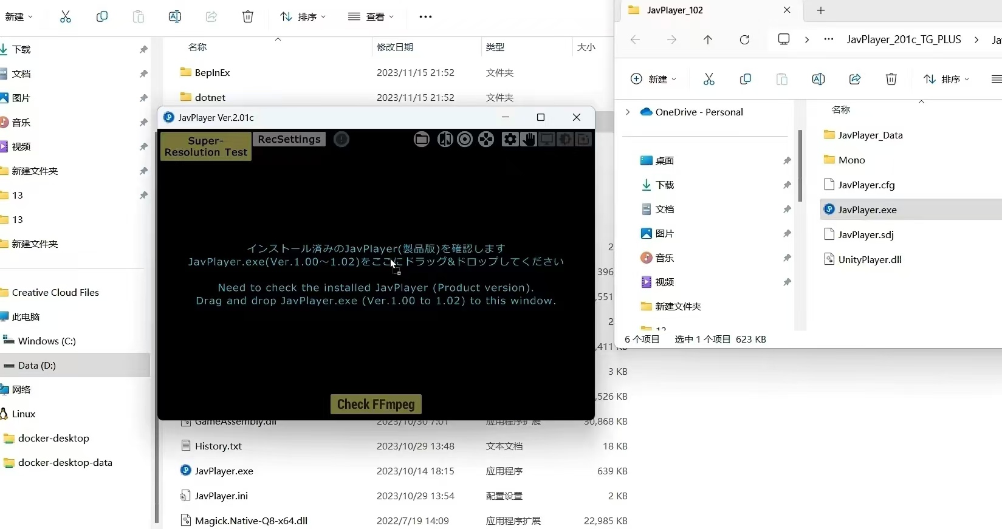Screen dimensions: 1002x529
Task: Select the hand tool icon in JavPlayer
Action: click(x=529, y=140)
